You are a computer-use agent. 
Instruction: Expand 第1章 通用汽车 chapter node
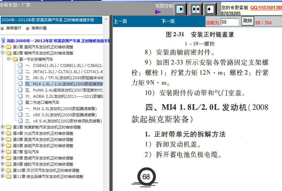click(x=3, y=47)
